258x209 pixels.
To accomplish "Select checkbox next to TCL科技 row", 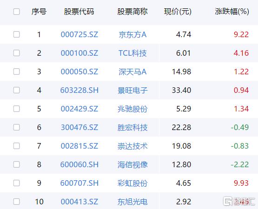I will point(16,53).
